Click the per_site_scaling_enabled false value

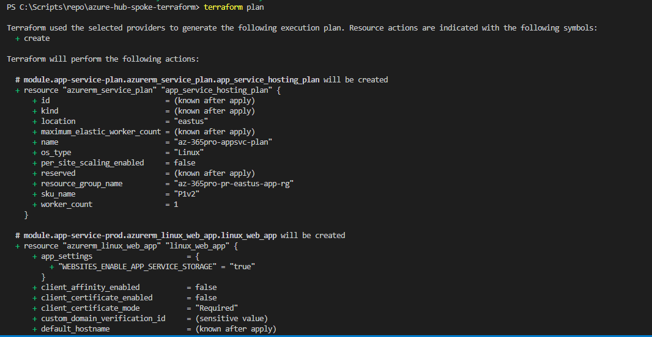point(184,162)
